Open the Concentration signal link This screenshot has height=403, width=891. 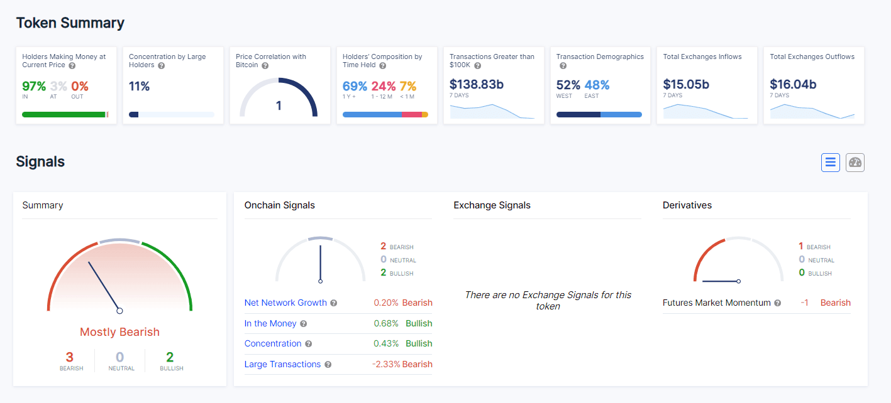pyautogui.click(x=273, y=343)
